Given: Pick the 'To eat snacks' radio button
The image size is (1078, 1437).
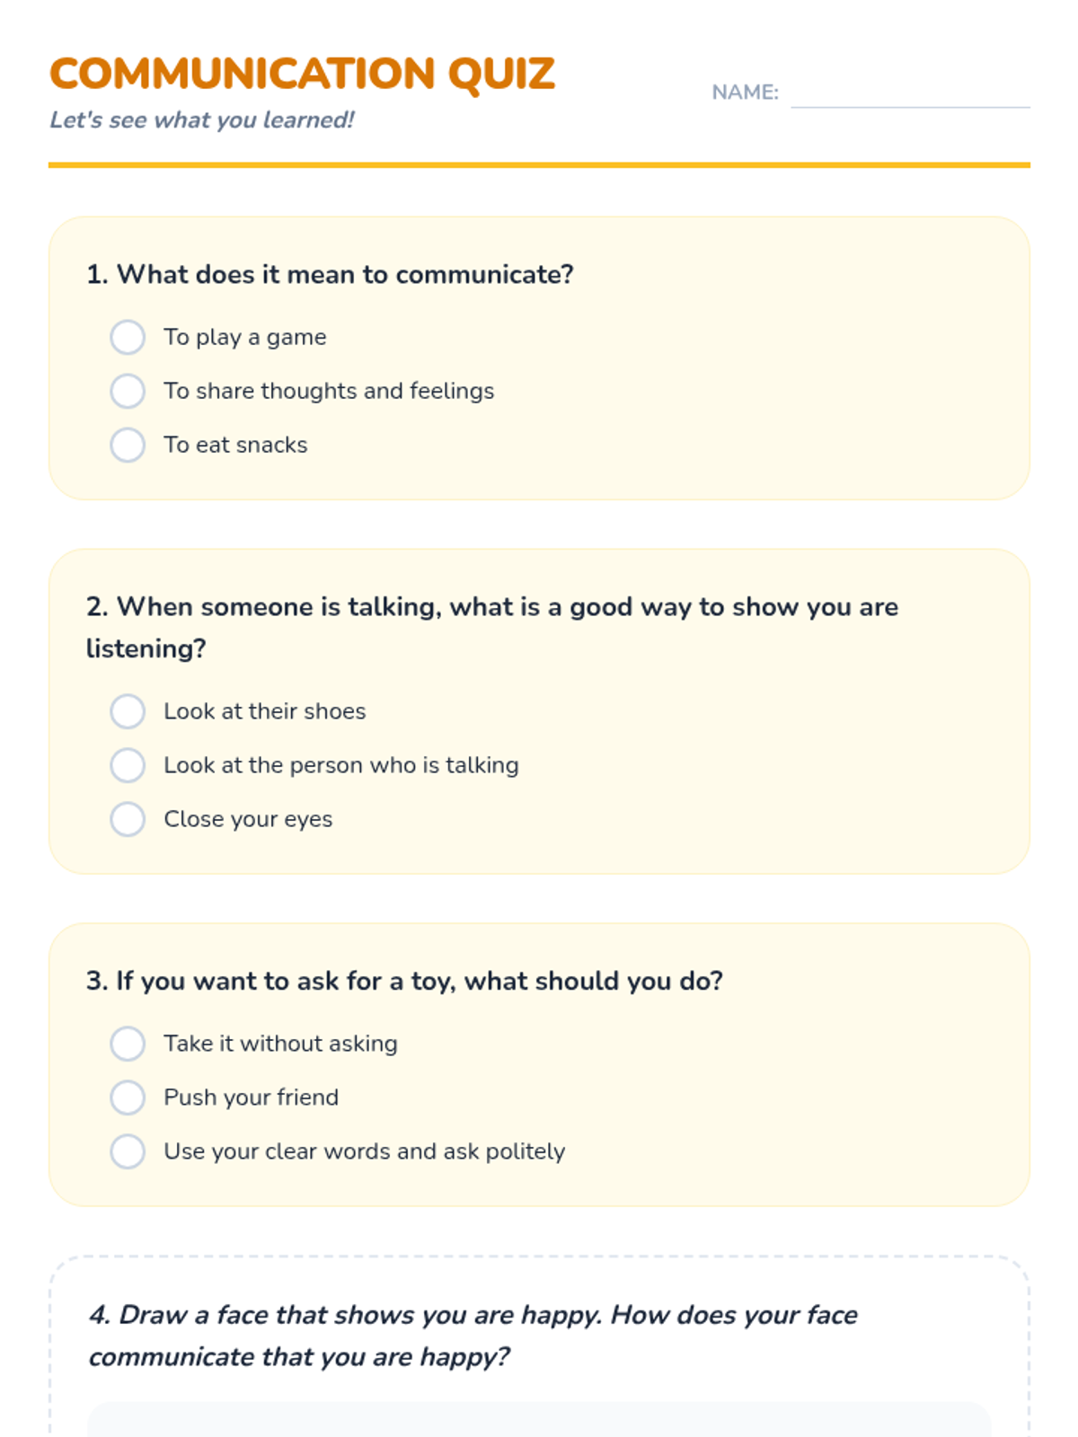Looking at the screenshot, I should 128,445.
